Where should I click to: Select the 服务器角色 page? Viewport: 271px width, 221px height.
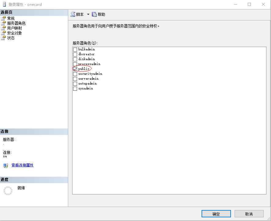pyautogui.click(x=17, y=23)
